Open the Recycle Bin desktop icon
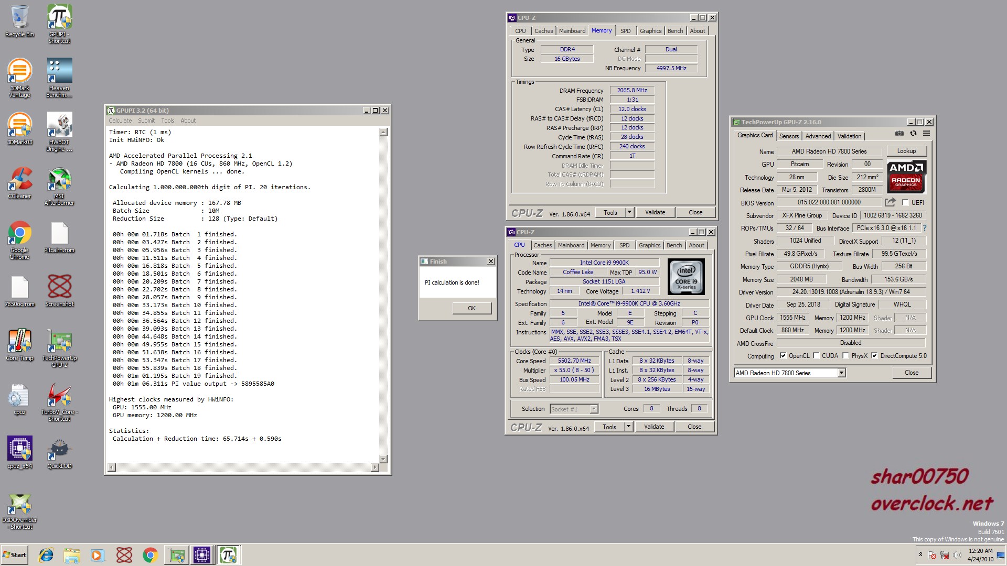The image size is (1007, 566). 19,21
